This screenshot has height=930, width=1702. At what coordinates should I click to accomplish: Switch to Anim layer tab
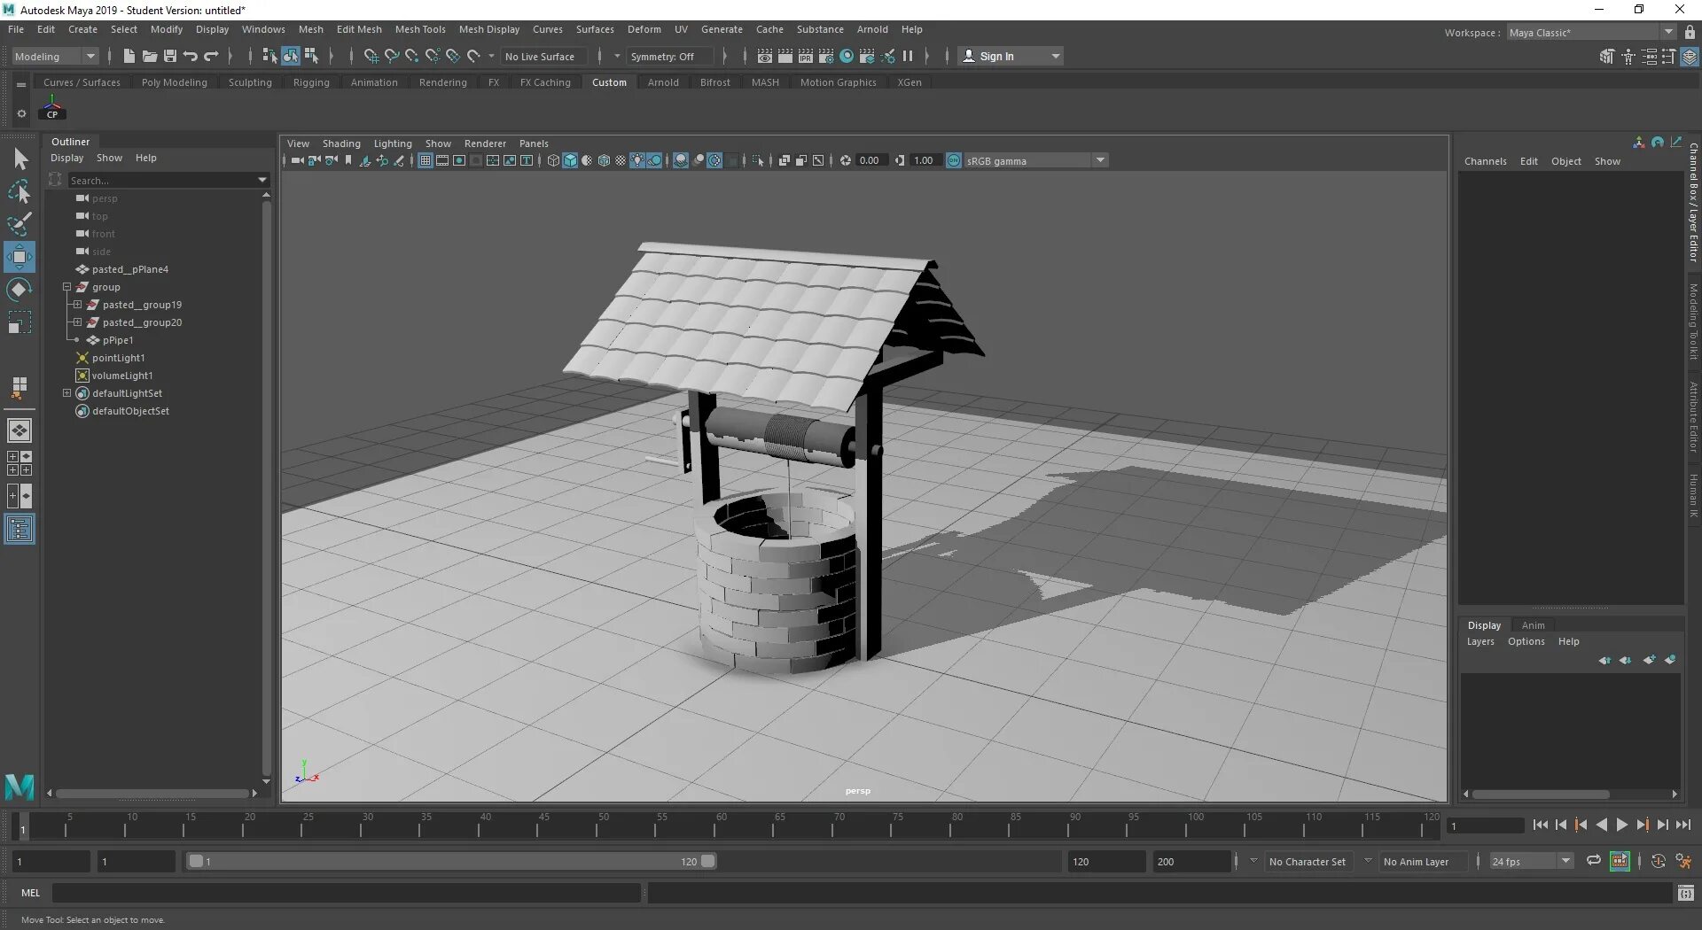pos(1533,625)
